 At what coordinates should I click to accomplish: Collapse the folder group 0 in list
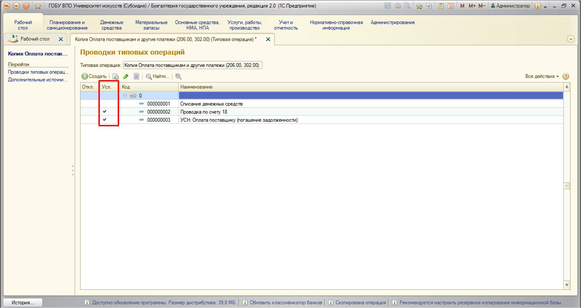point(125,96)
